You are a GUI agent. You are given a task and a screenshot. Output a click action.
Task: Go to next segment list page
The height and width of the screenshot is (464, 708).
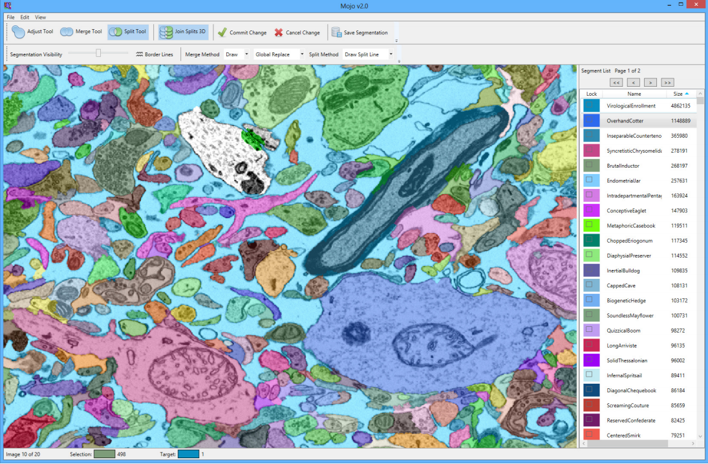click(x=650, y=82)
